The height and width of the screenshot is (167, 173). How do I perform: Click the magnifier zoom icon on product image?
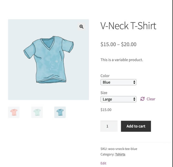click(x=81, y=27)
